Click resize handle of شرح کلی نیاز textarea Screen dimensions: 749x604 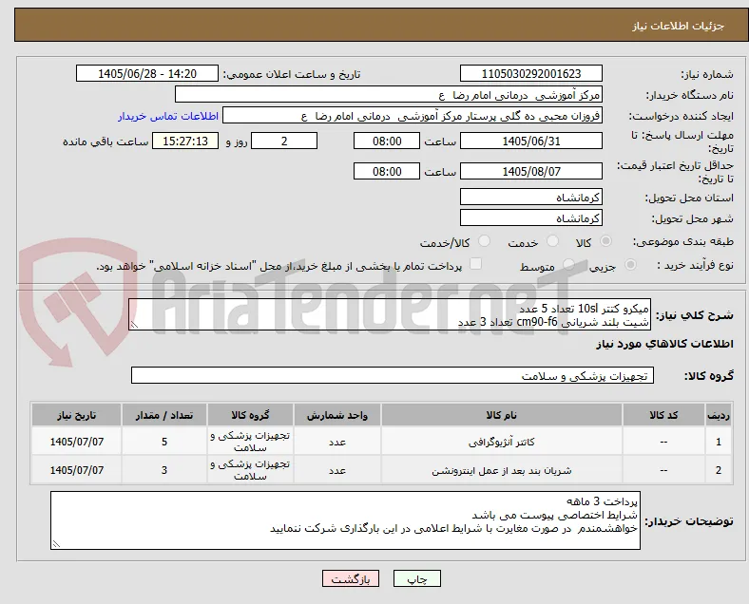(134, 325)
